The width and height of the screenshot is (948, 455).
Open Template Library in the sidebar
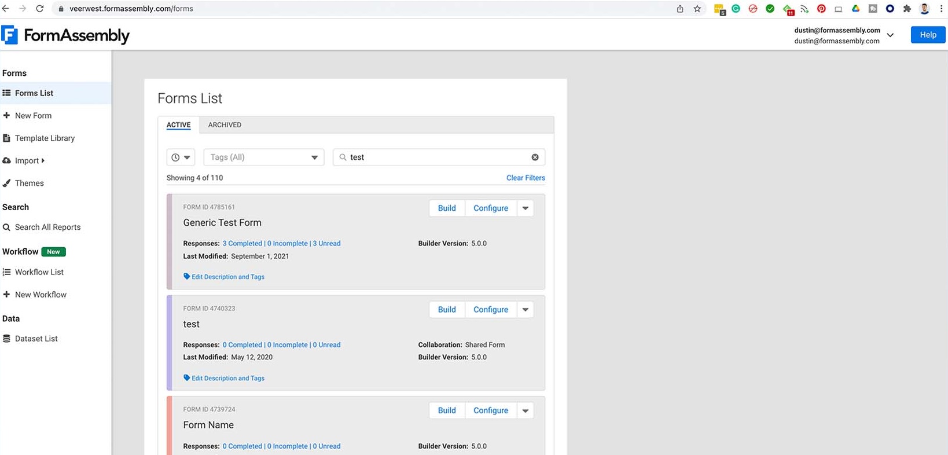(x=45, y=138)
